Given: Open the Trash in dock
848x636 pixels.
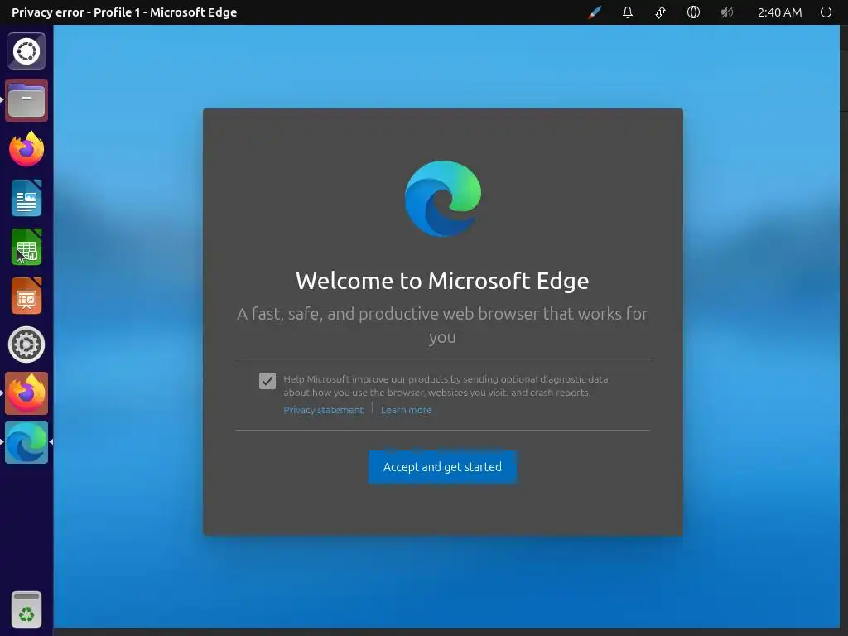Looking at the screenshot, I should coord(26,609).
